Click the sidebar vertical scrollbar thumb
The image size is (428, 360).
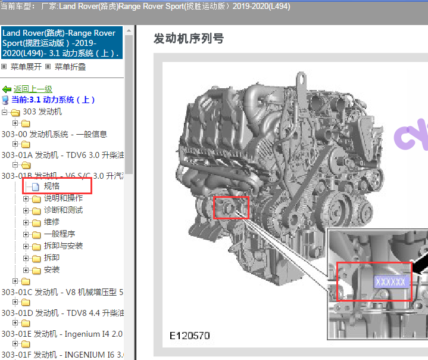click(x=129, y=104)
